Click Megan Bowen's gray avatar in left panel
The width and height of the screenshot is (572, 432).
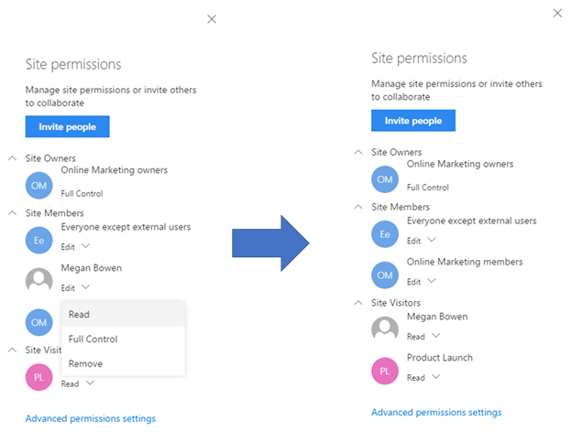tap(38, 280)
